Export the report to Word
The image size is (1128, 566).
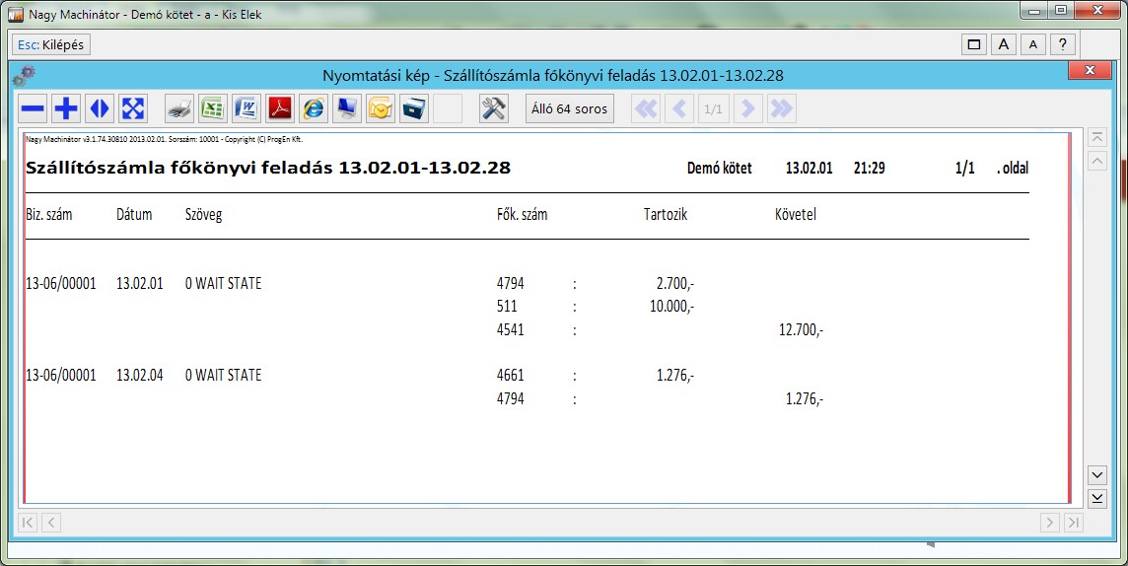pyautogui.click(x=247, y=108)
